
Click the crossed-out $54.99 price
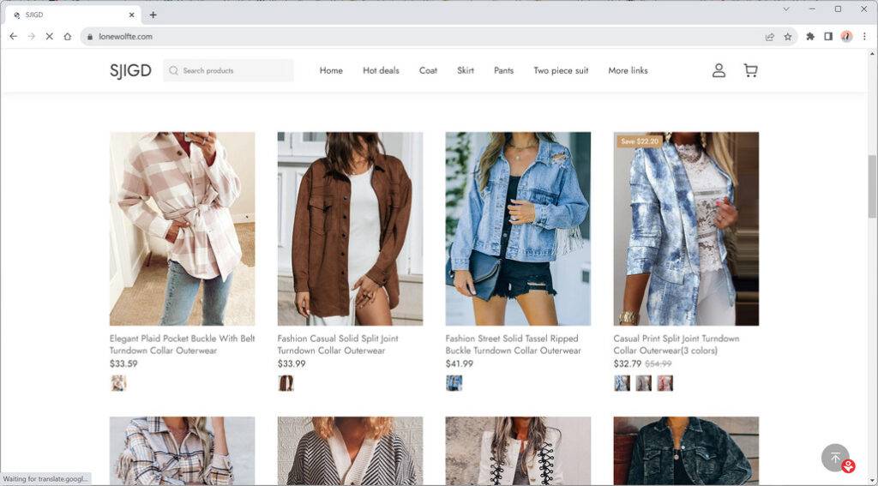pos(658,363)
